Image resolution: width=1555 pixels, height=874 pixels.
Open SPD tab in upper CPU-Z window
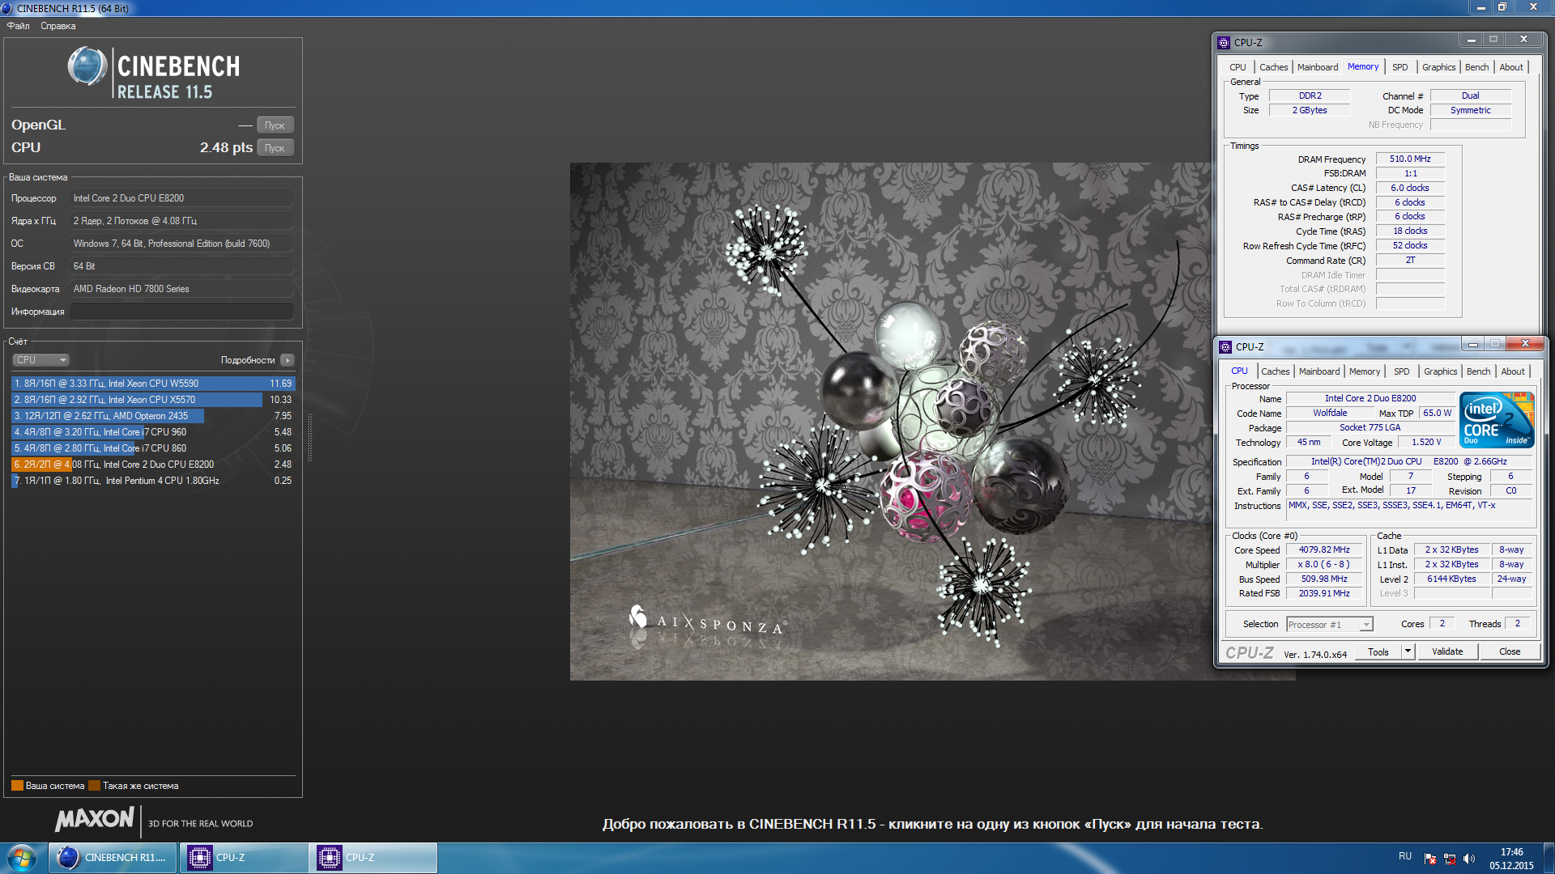[x=1400, y=67]
